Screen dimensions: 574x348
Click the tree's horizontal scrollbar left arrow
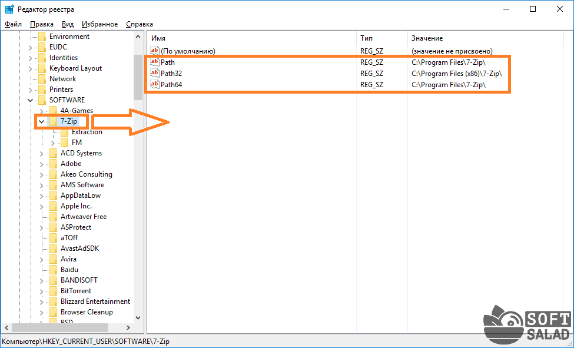[6, 327]
